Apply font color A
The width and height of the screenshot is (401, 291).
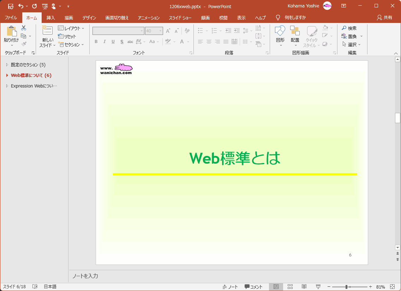(182, 41)
